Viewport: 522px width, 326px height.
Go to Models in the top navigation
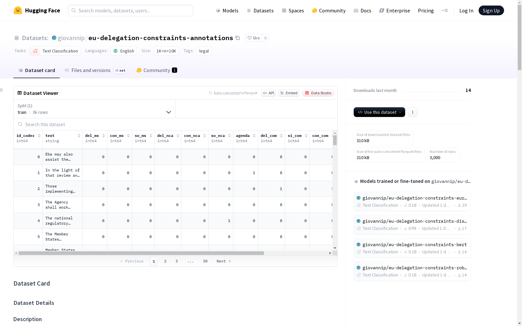coord(227,10)
